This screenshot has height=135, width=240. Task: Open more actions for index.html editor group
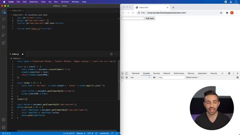point(116,10)
